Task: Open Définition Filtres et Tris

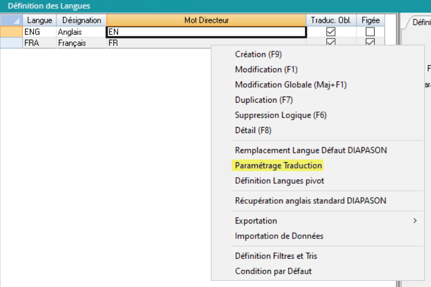Action: point(276,256)
